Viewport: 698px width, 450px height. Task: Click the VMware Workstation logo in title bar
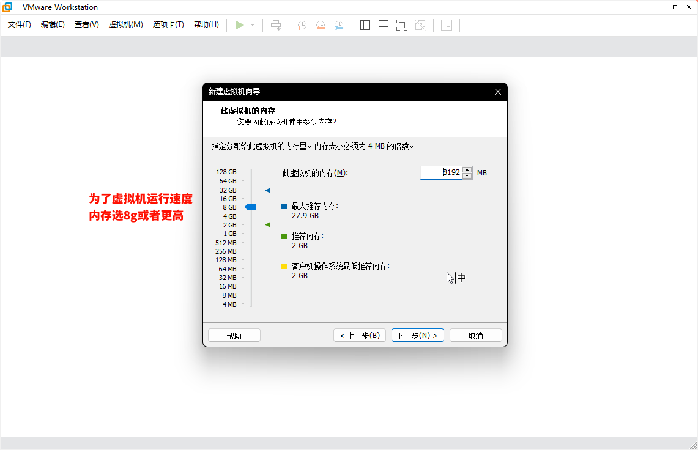7,7
